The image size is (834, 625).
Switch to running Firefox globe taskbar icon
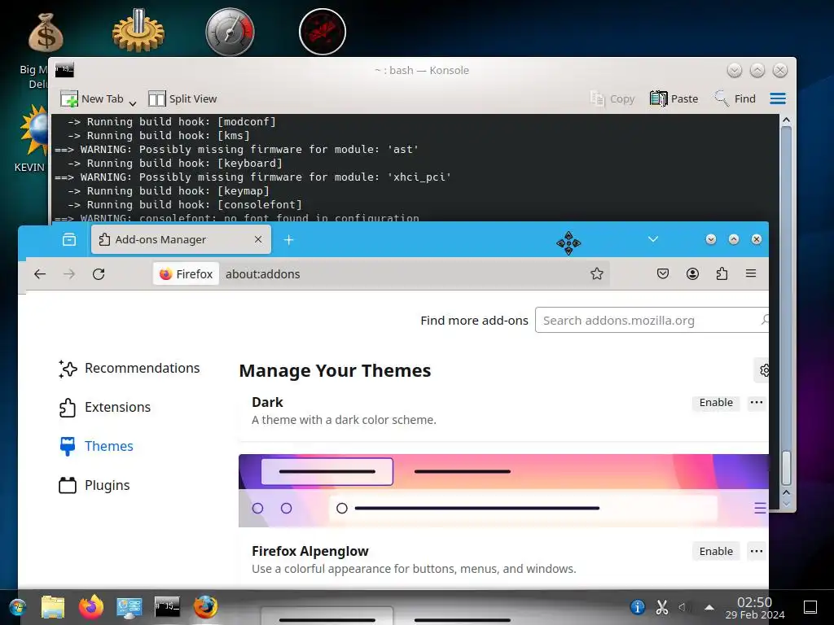pos(205,607)
